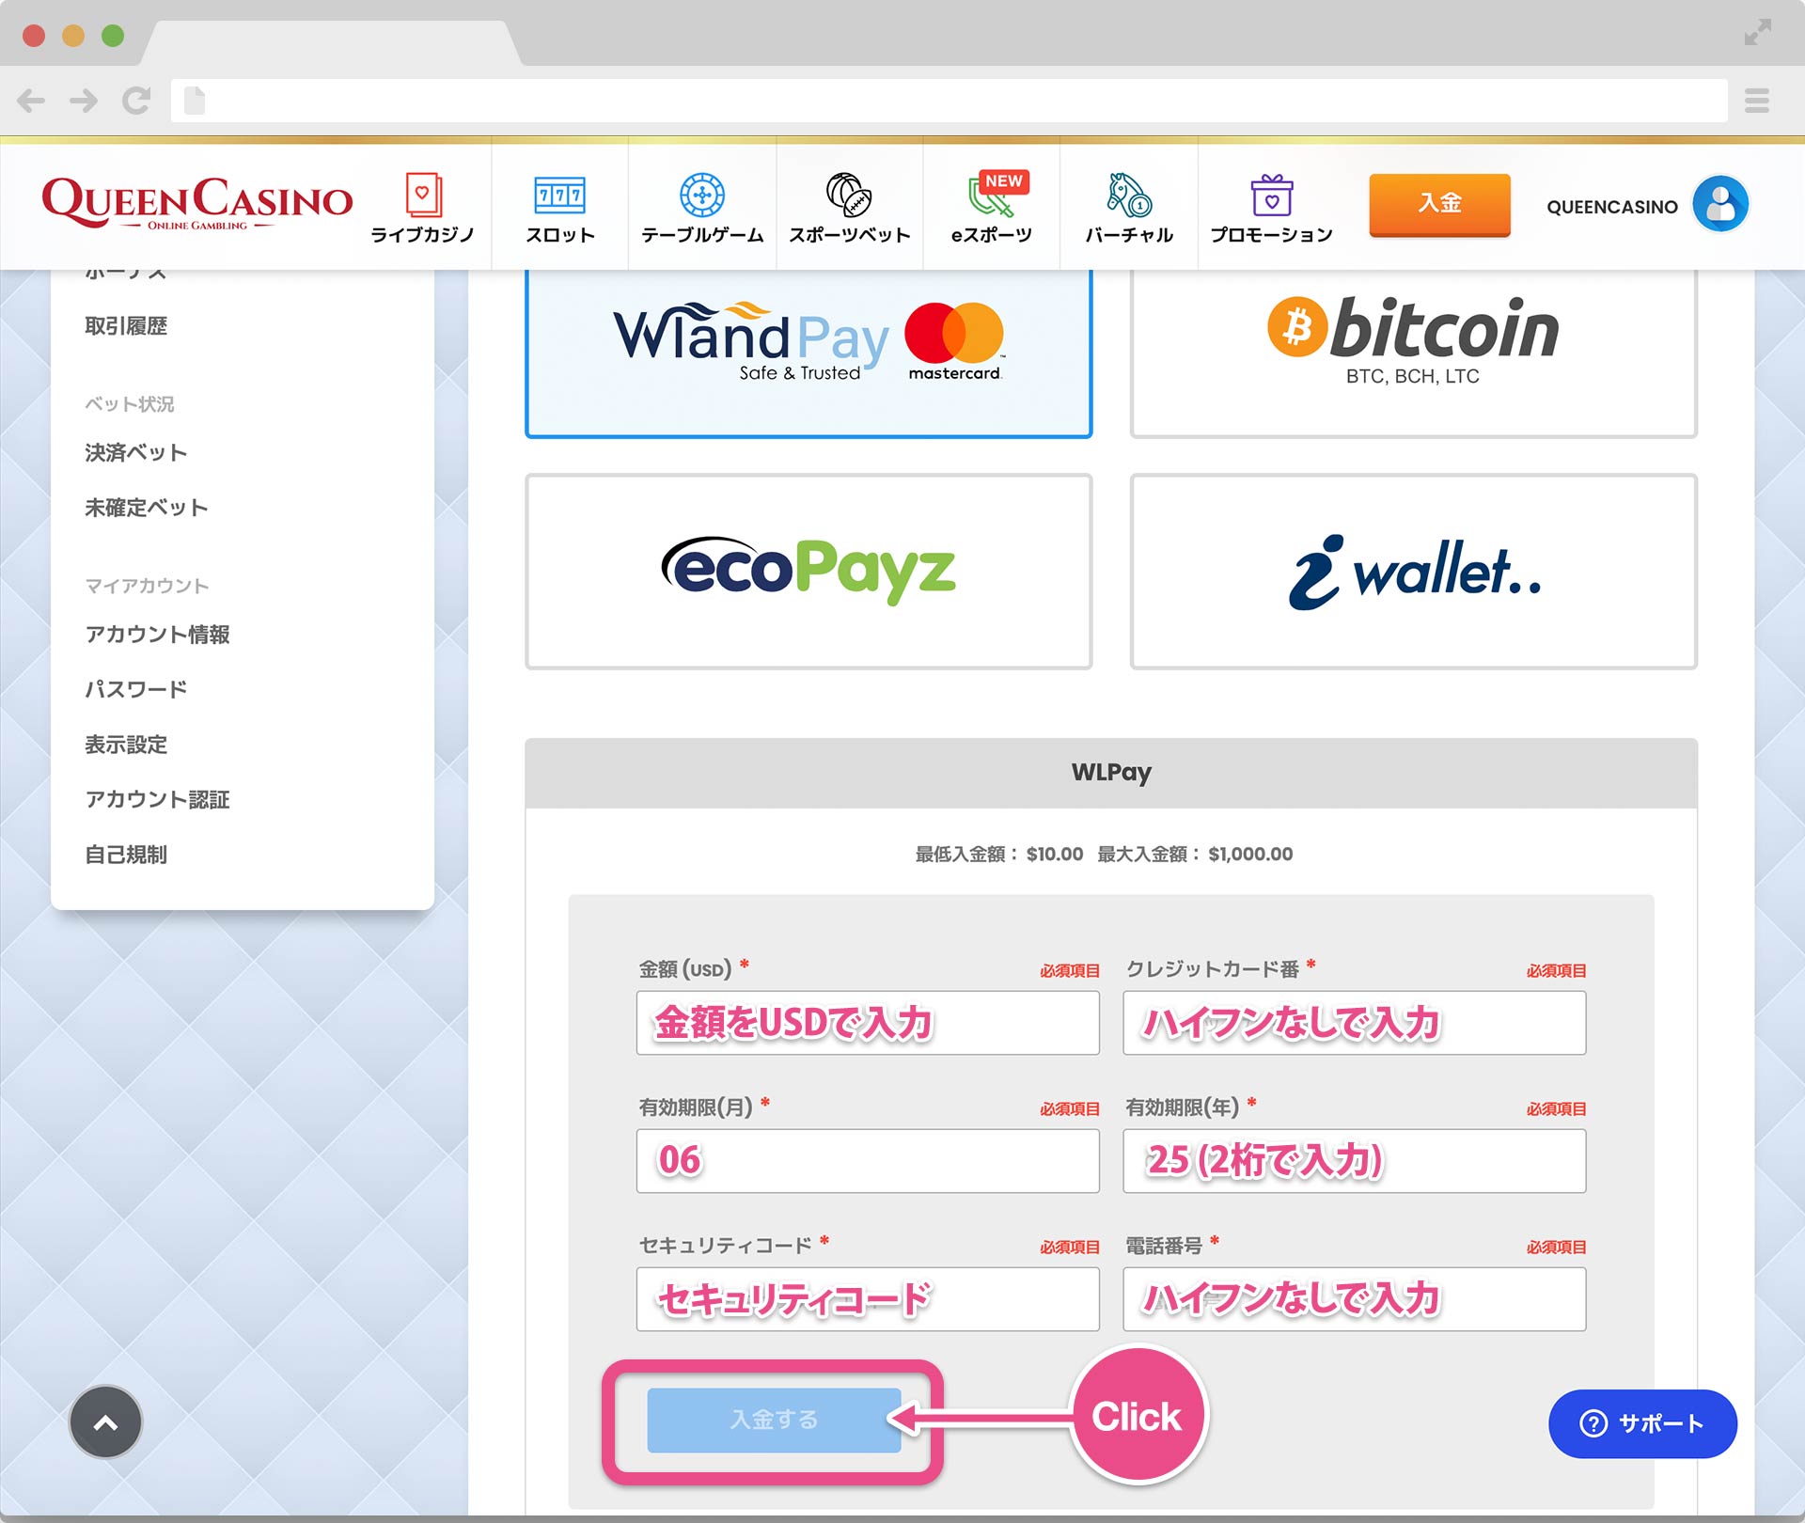Click browser back arrow
The height and width of the screenshot is (1523, 1805).
point(31,101)
